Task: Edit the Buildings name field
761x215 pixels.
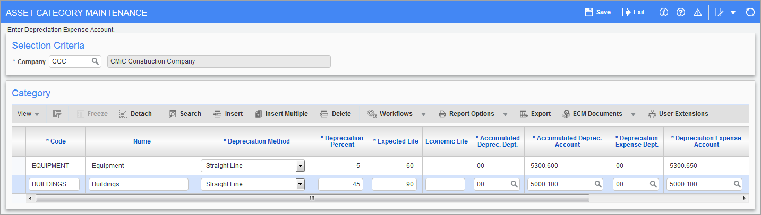Action: (x=139, y=184)
